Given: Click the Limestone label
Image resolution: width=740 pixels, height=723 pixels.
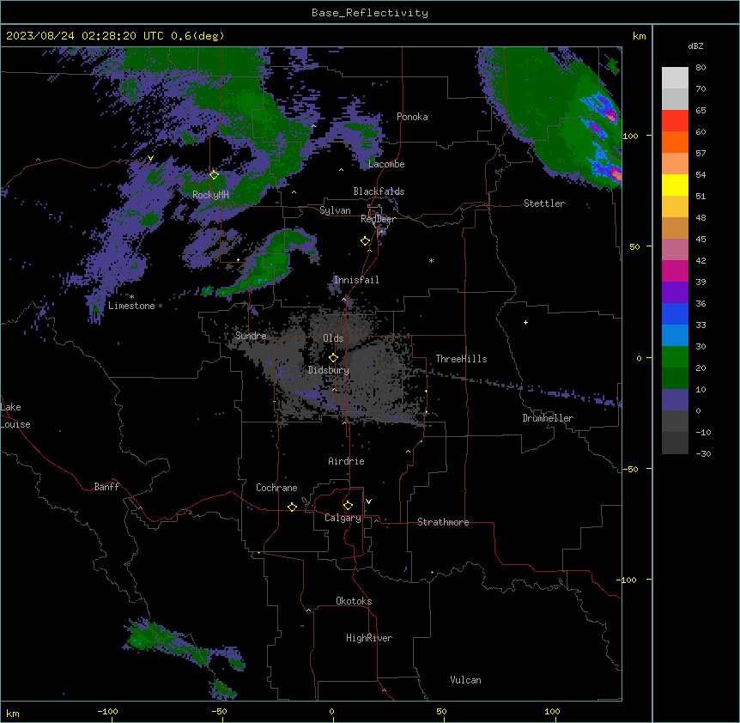Looking at the screenshot, I should (131, 306).
